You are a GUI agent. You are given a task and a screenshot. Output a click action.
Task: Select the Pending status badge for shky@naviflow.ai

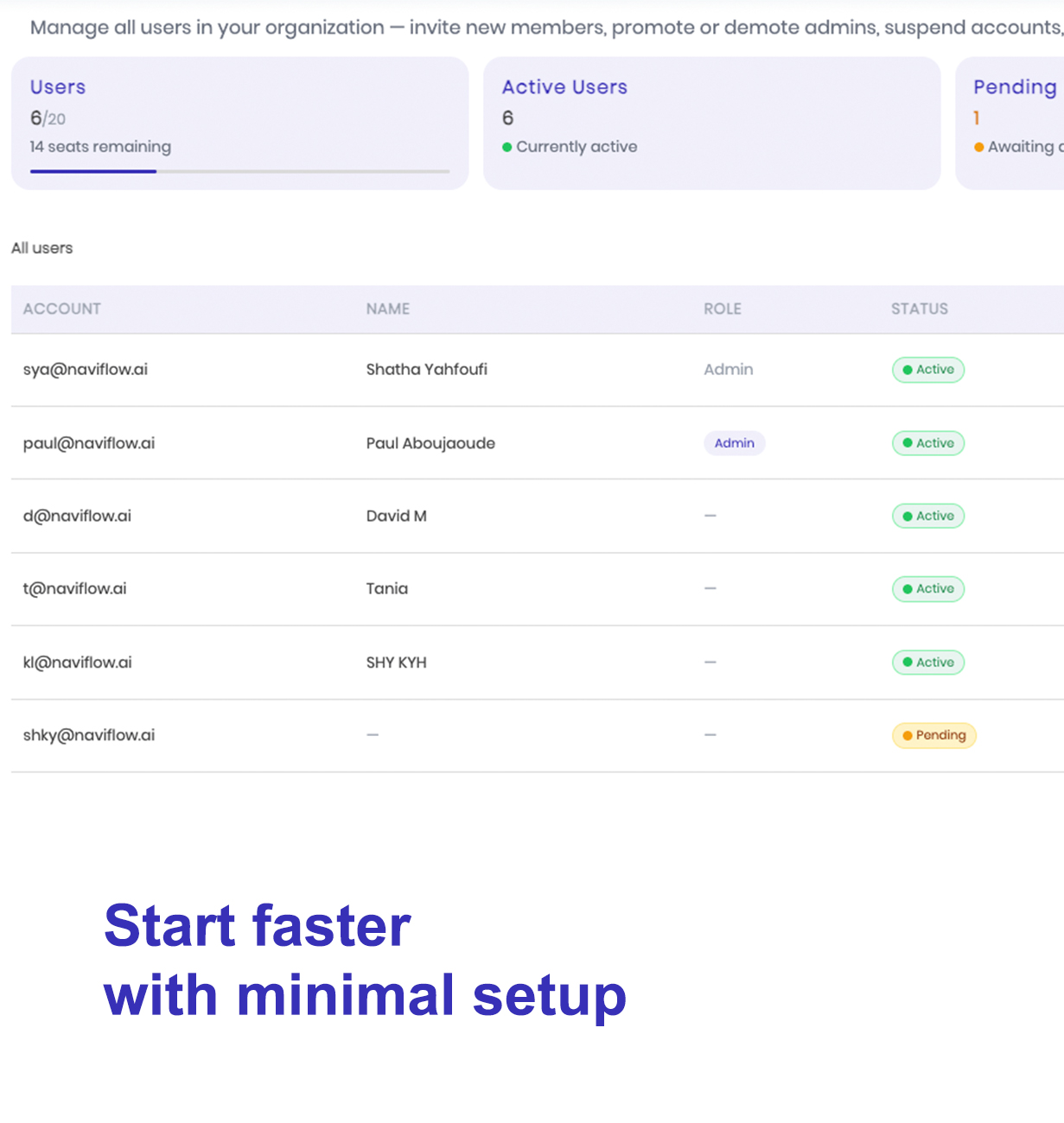pos(933,735)
